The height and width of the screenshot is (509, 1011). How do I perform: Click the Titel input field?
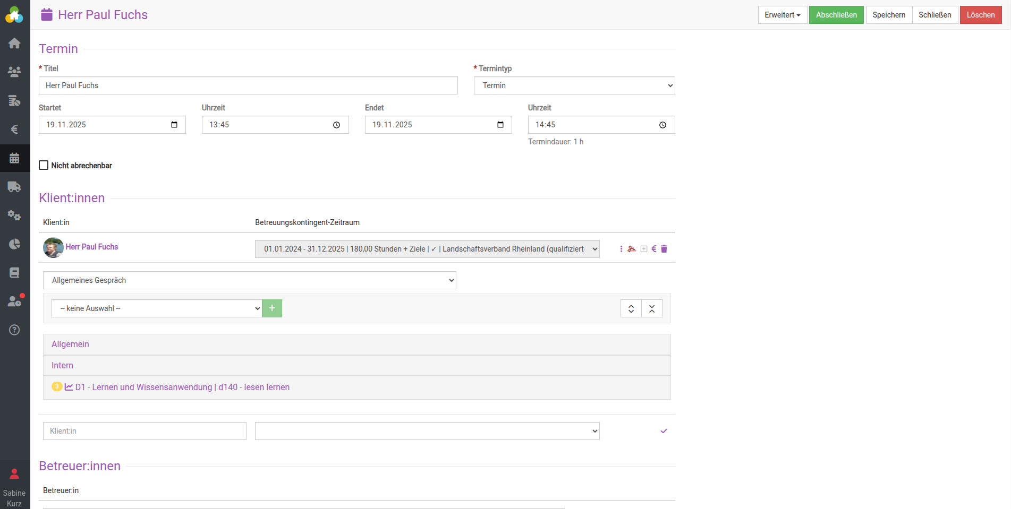pyautogui.click(x=248, y=85)
